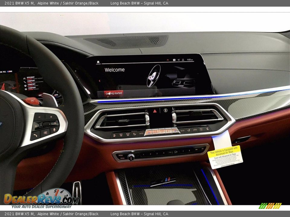Tap the notification square icon in status bar
The width and height of the screenshot is (290, 217).
coord(174,60)
